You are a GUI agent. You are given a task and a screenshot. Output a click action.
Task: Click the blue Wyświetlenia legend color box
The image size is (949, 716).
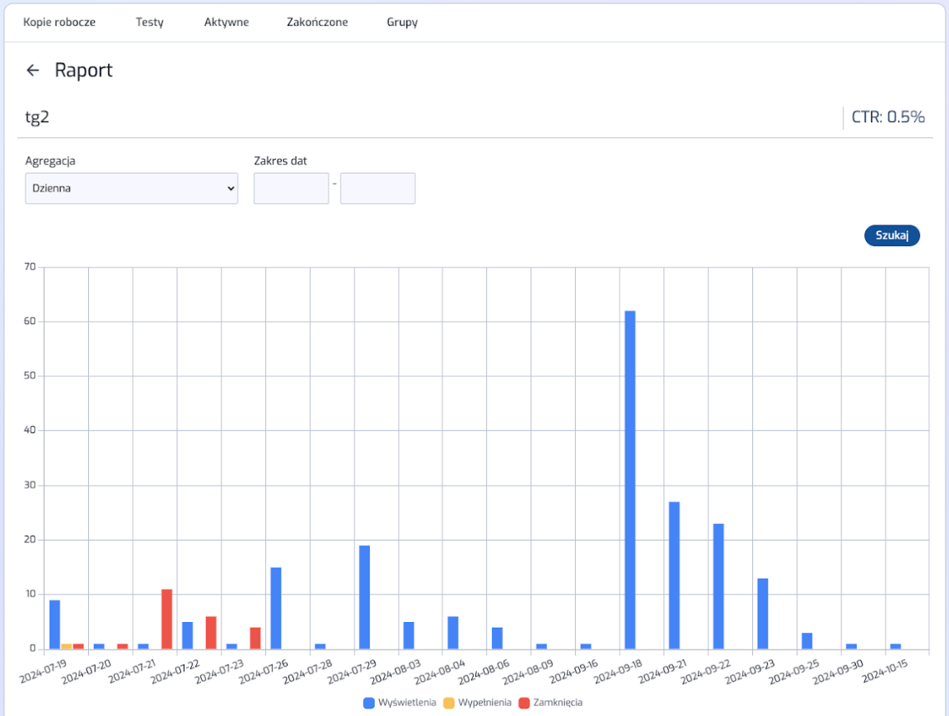(x=369, y=703)
